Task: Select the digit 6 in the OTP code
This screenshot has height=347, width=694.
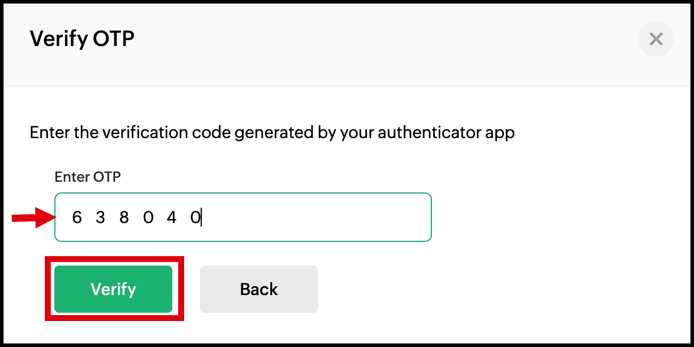Action: pyautogui.click(x=77, y=218)
